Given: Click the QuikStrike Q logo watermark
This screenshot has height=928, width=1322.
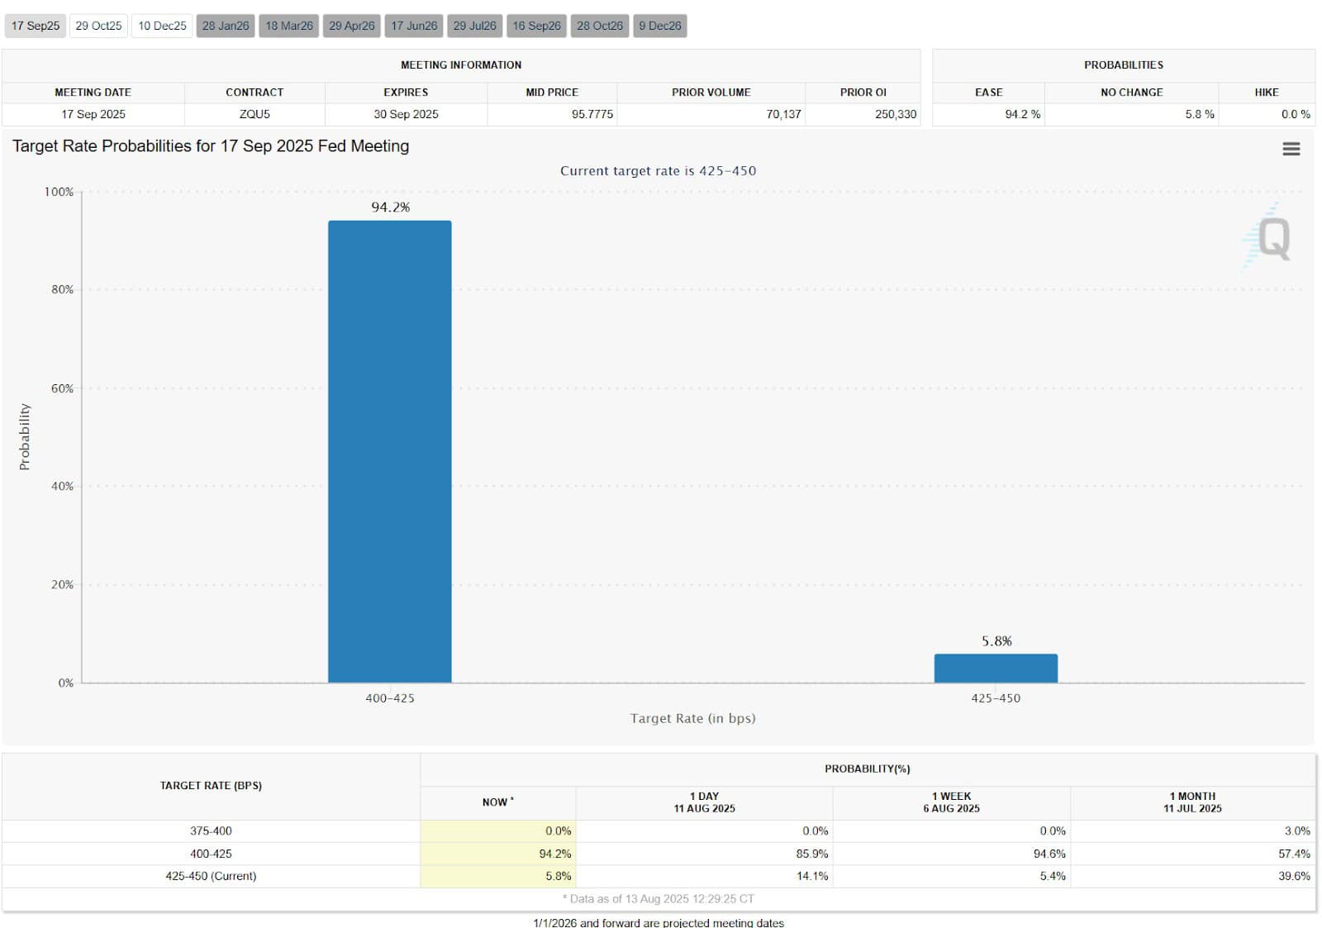Looking at the screenshot, I should [1267, 236].
